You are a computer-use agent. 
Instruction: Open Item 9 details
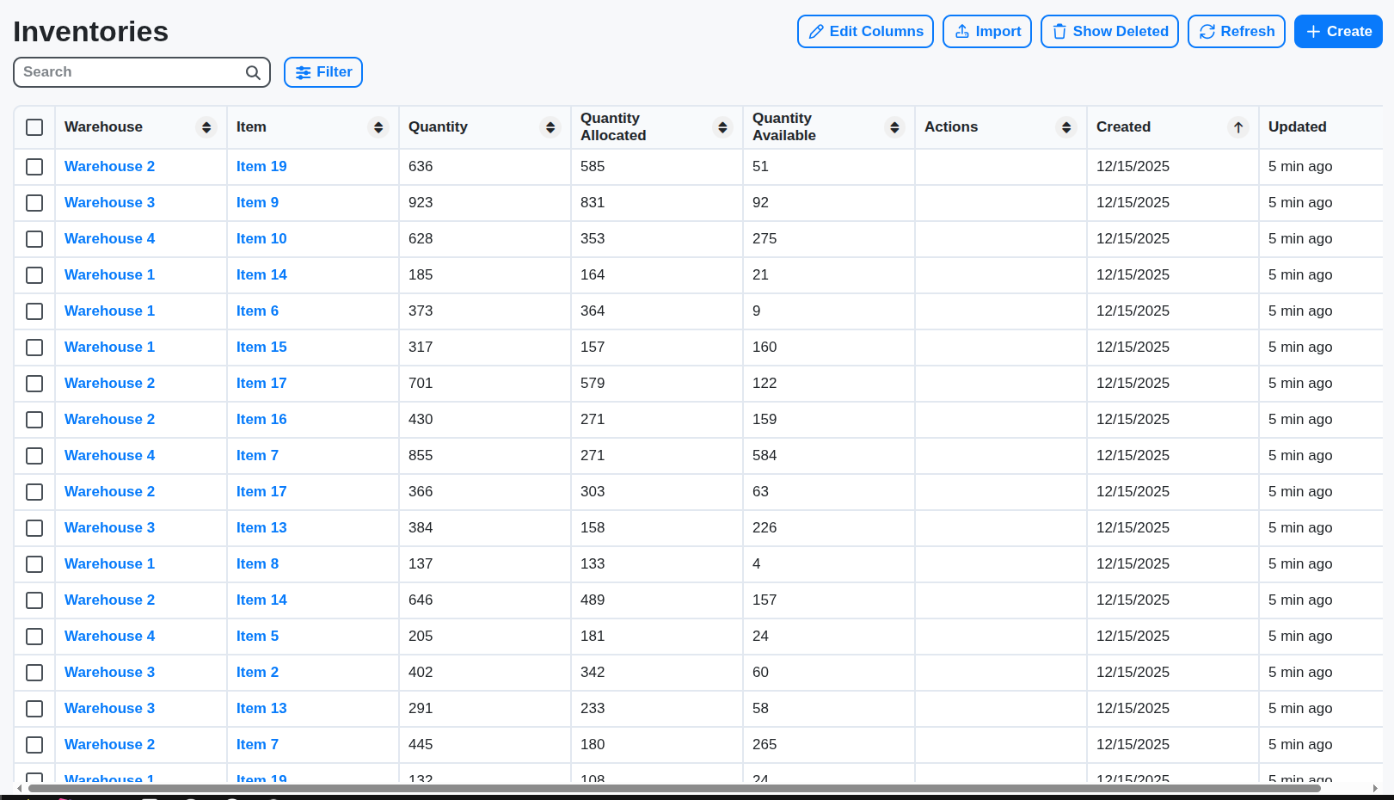pyautogui.click(x=257, y=203)
